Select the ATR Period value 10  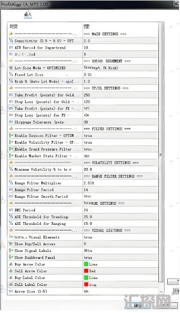pos(86,48)
